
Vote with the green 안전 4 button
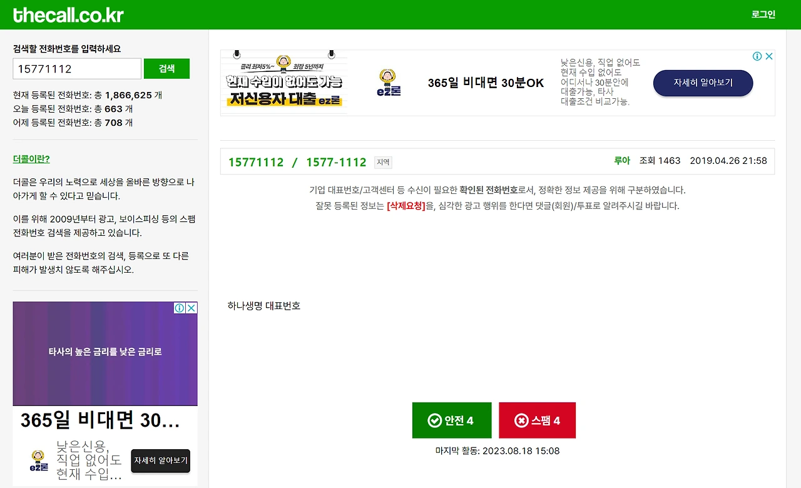[452, 420]
